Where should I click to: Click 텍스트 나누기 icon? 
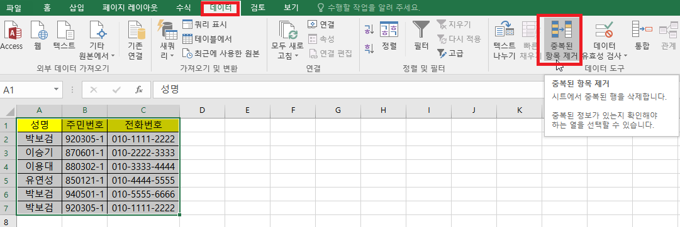coord(504,40)
